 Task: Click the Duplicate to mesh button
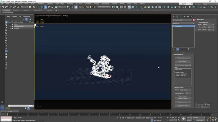click(183, 106)
